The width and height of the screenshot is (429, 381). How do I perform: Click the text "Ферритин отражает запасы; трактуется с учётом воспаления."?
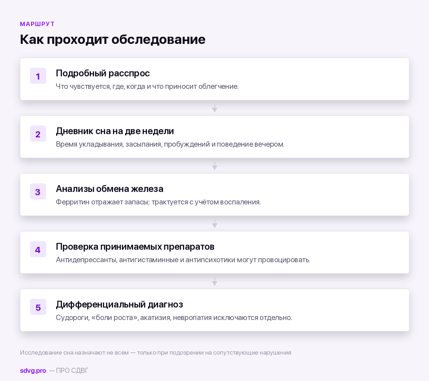coord(158,202)
